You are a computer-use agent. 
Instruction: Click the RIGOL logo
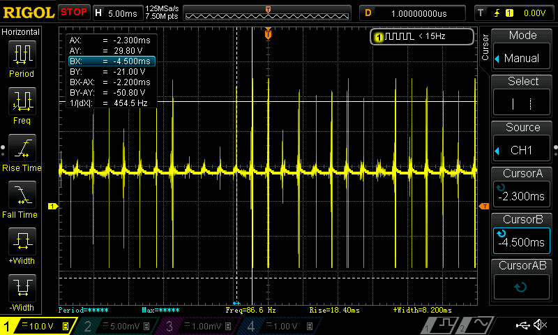[29, 13]
